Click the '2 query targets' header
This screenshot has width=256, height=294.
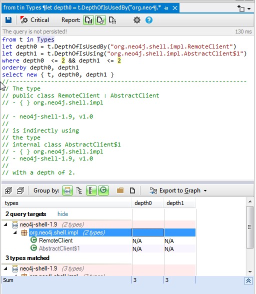click(x=25, y=214)
